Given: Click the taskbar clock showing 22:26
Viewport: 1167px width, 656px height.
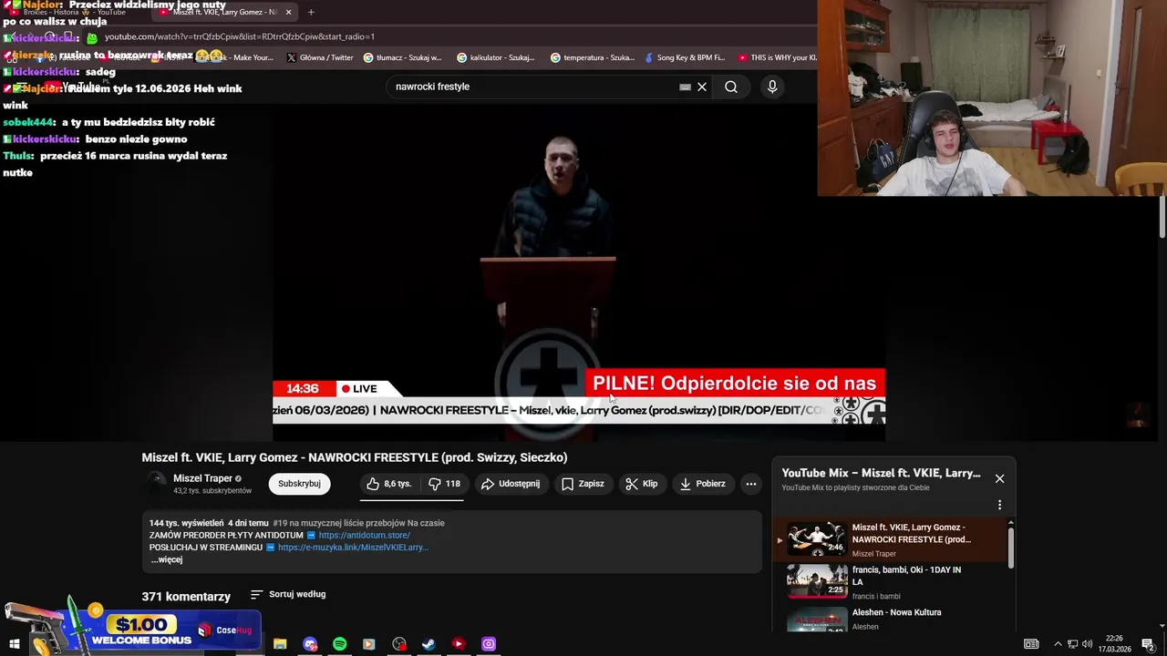Looking at the screenshot, I should coord(1114,644).
